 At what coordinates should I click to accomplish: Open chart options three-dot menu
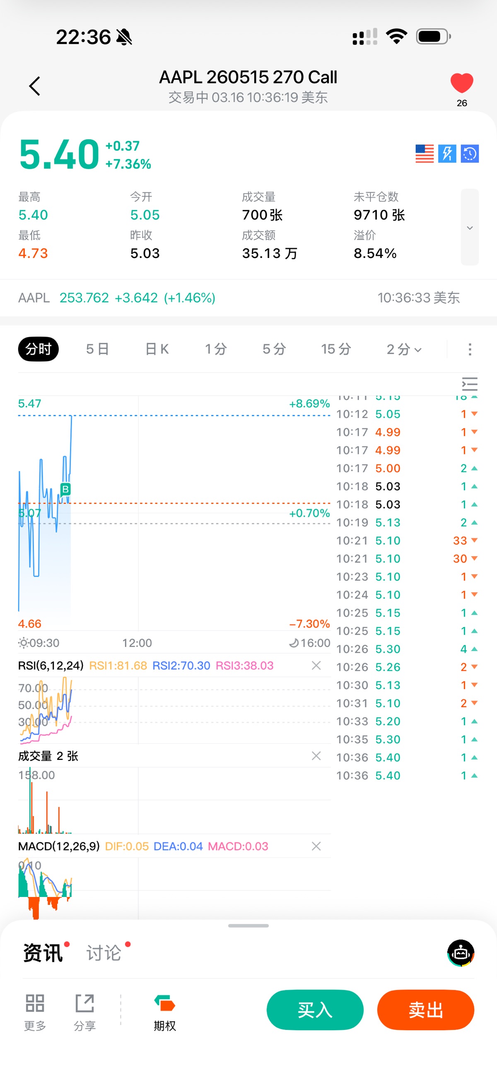pos(470,349)
